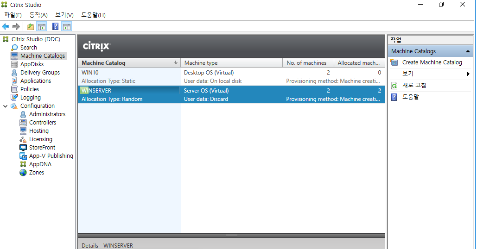The height and width of the screenshot is (249, 477).
Task: Click the help icon beside 도움말 action
Action: 394,97
